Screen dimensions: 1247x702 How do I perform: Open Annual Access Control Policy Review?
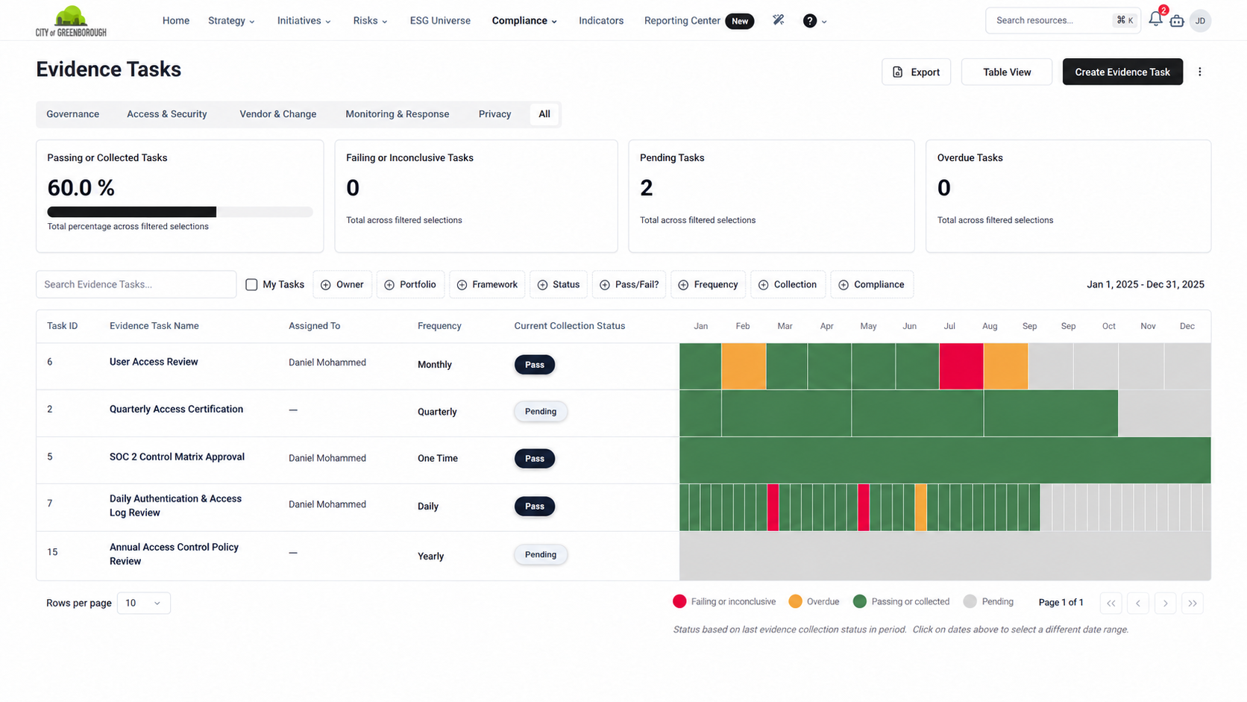[x=174, y=554]
